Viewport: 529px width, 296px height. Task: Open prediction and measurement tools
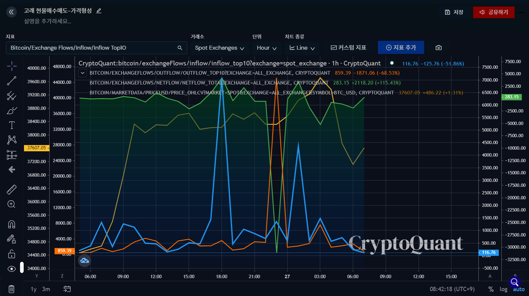12,155
